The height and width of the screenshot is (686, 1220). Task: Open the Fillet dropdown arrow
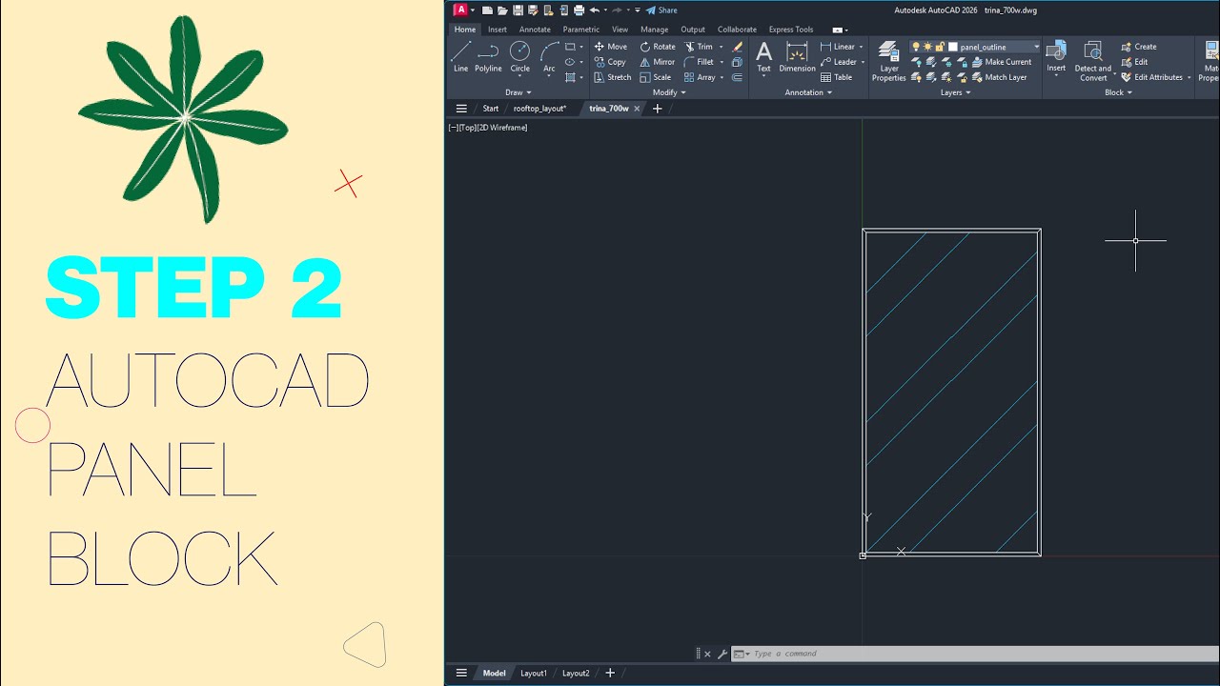(722, 62)
